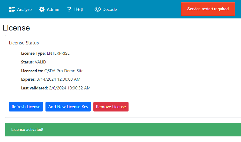This screenshot has height=142, width=241.
Task: Open the Analyze menu label
Action: (24, 9)
